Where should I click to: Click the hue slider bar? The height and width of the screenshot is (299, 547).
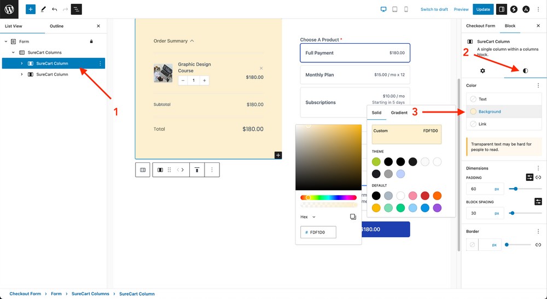pos(328,197)
